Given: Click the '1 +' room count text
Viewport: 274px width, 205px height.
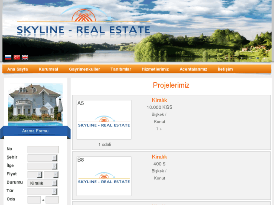Looking at the screenshot, I should coord(159,129).
